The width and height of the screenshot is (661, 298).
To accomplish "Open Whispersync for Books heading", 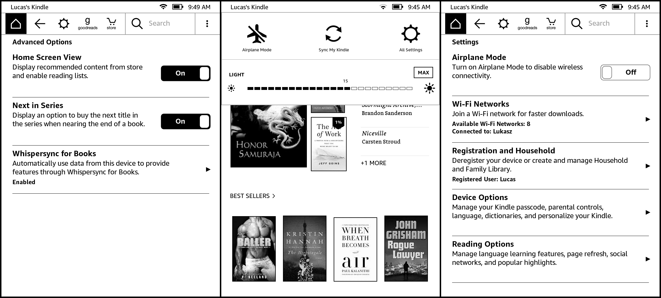I will tap(54, 154).
